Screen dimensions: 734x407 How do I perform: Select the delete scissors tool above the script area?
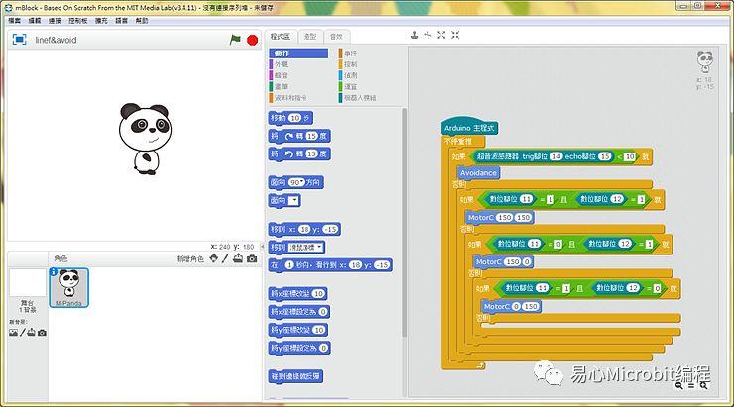[428, 35]
